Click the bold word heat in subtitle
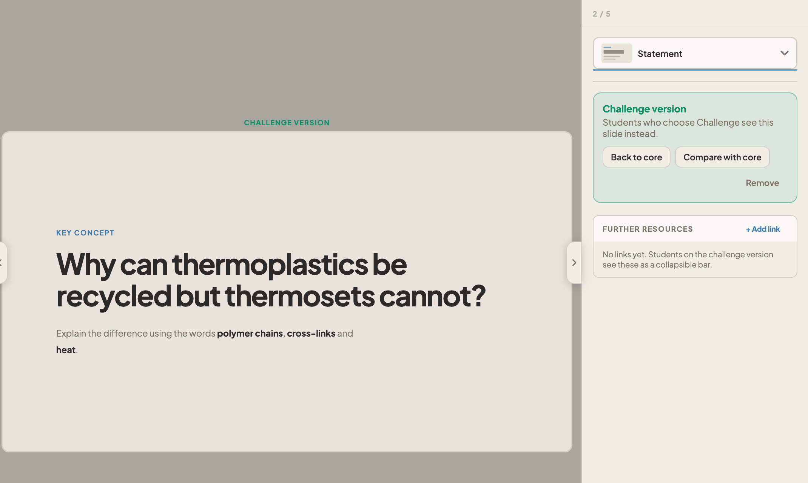This screenshot has width=808, height=483. coord(66,350)
